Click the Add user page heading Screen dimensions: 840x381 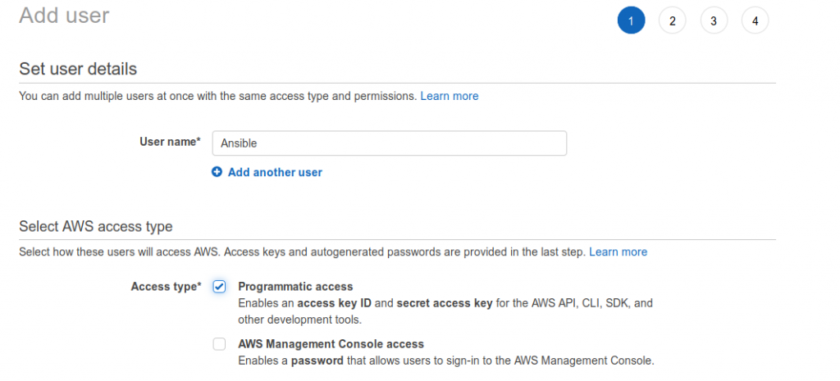[64, 15]
